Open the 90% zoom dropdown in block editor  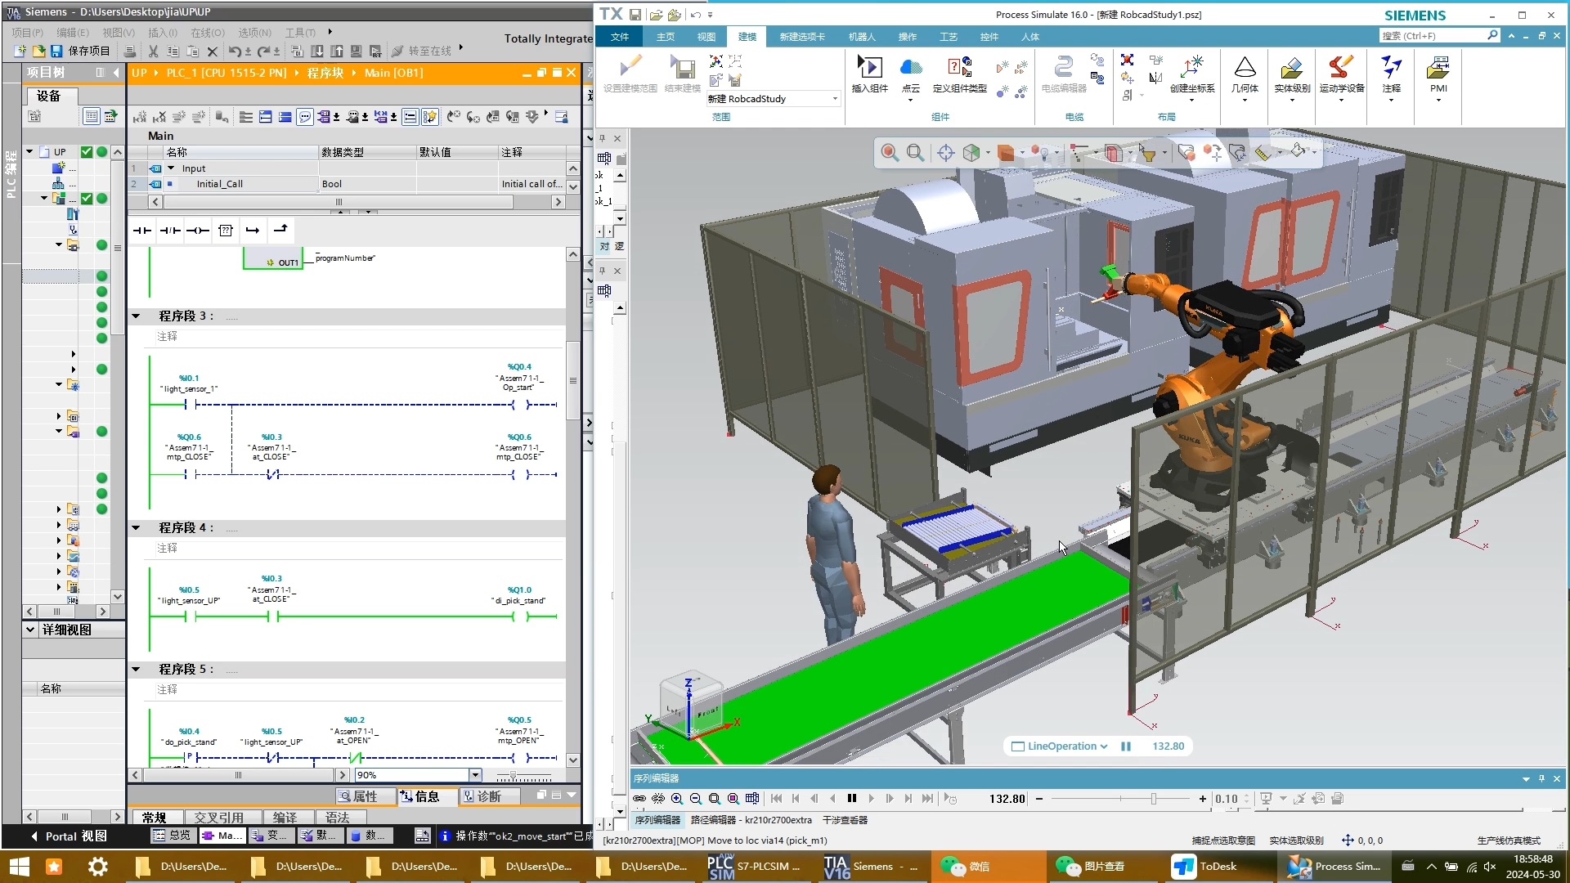pyautogui.click(x=475, y=775)
